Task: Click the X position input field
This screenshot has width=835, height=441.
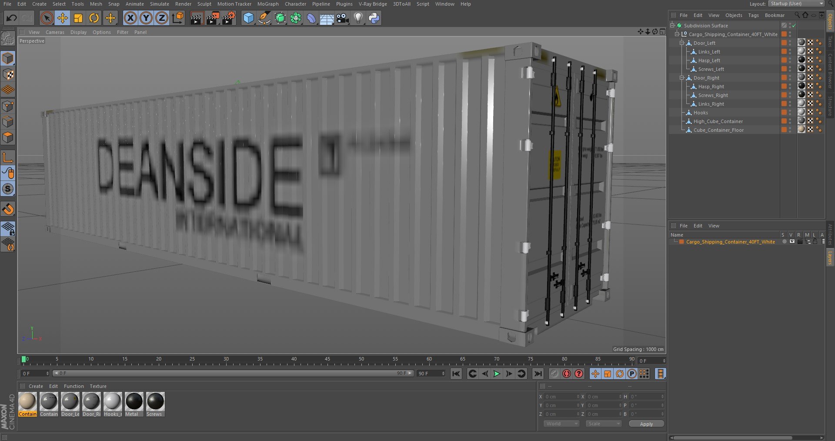Action: tap(561, 397)
